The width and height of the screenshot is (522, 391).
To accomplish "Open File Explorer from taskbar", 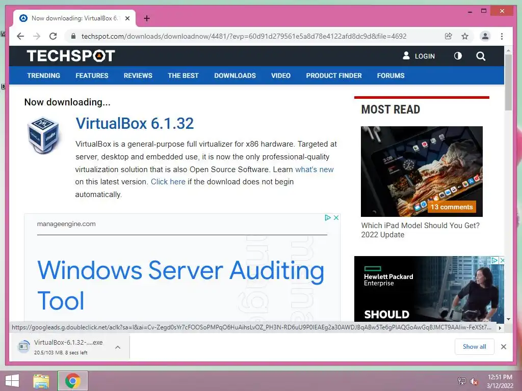I will [41, 381].
